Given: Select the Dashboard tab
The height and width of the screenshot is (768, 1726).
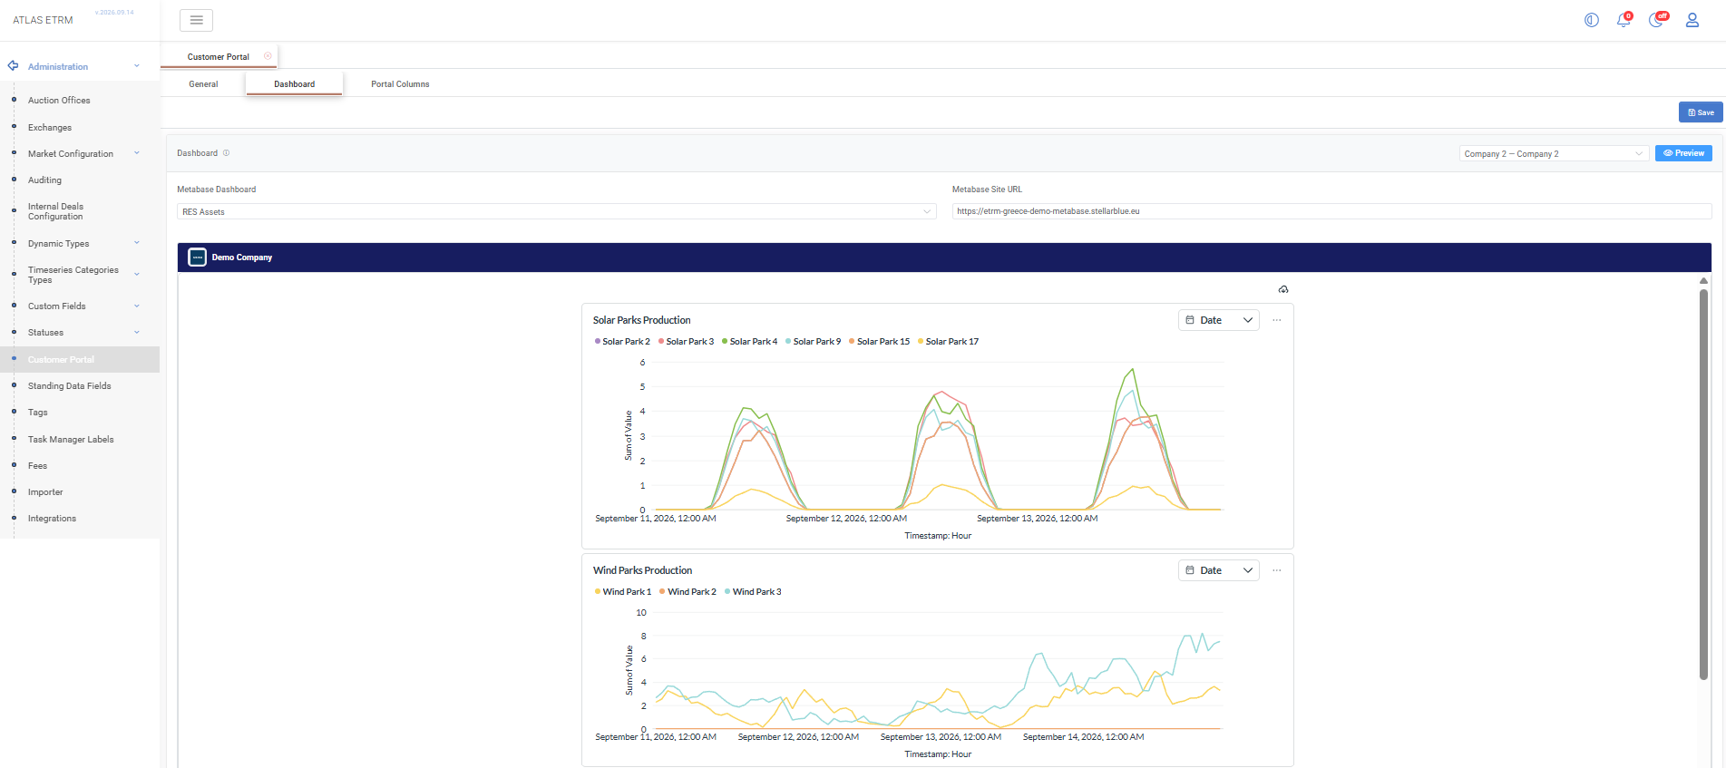Looking at the screenshot, I should point(295,84).
